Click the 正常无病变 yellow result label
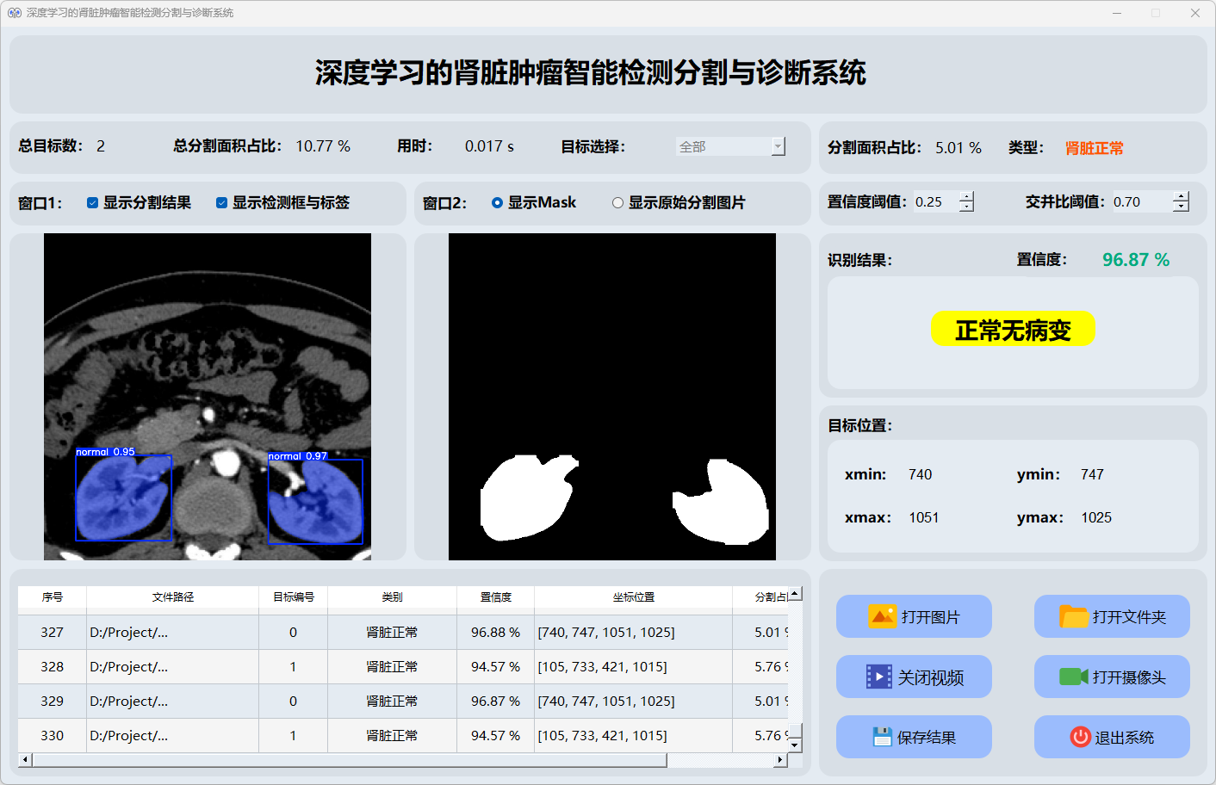 (x=1013, y=330)
